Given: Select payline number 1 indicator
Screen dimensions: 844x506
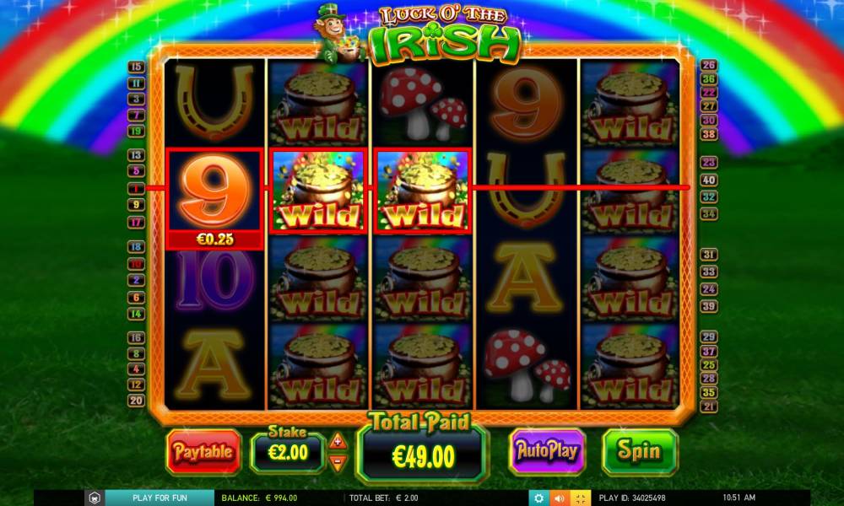Looking at the screenshot, I should (136, 188).
